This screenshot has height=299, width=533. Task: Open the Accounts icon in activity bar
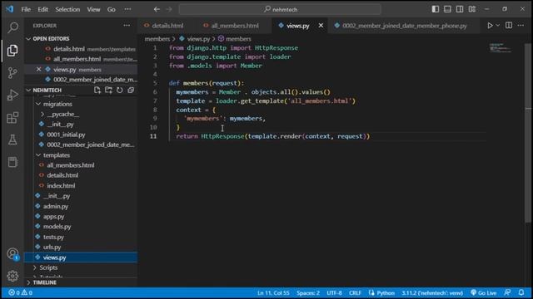pyautogui.click(x=13, y=254)
